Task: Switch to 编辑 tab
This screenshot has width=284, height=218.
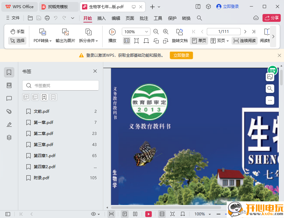Action: click(116, 18)
